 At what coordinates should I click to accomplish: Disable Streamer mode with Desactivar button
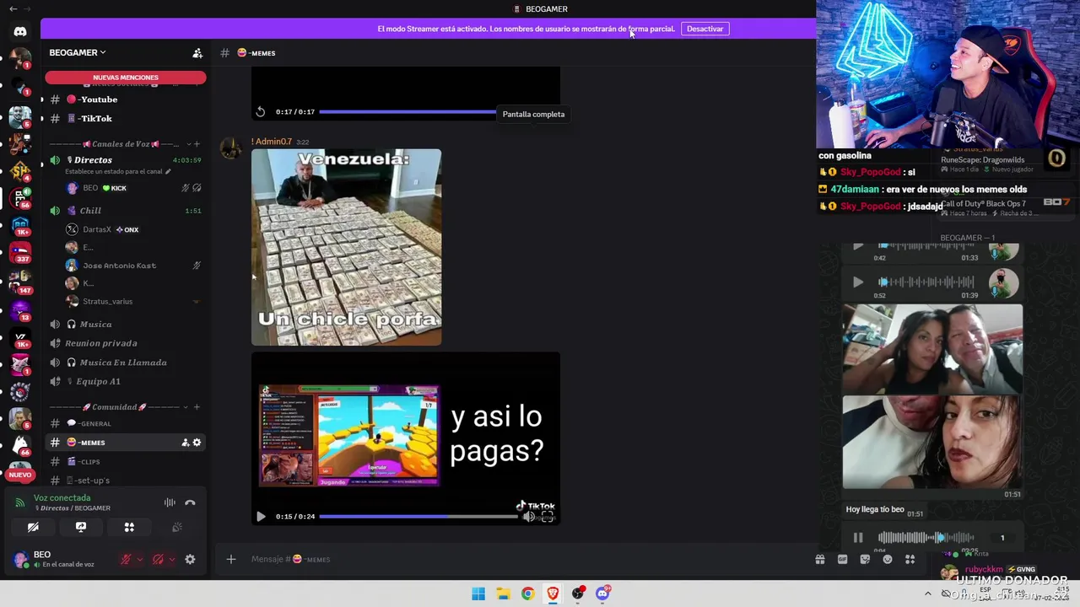pyautogui.click(x=705, y=29)
